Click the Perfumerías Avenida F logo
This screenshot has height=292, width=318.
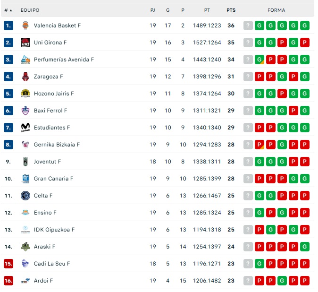[25, 60]
